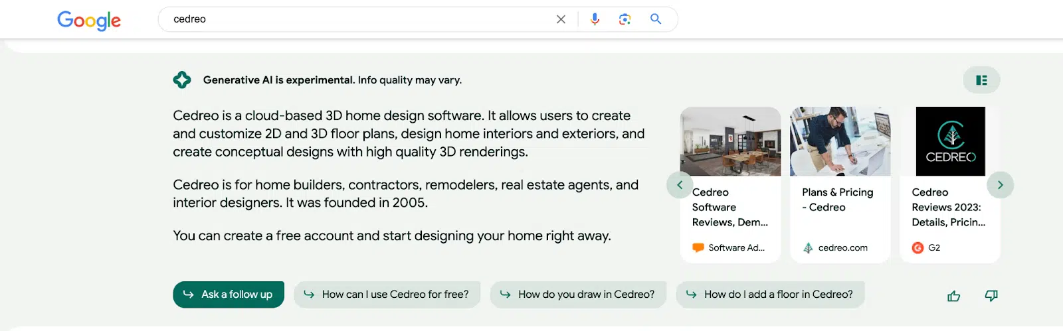The height and width of the screenshot is (331, 1063).
Task: Toggle the AI result layout view
Action: click(981, 80)
